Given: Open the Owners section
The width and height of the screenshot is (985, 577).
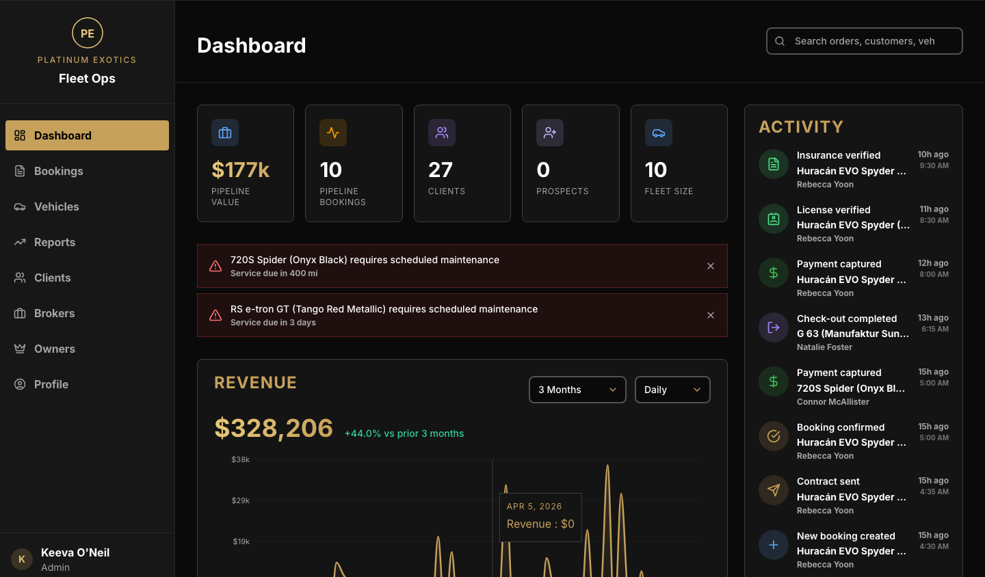Looking at the screenshot, I should tap(87, 349).
